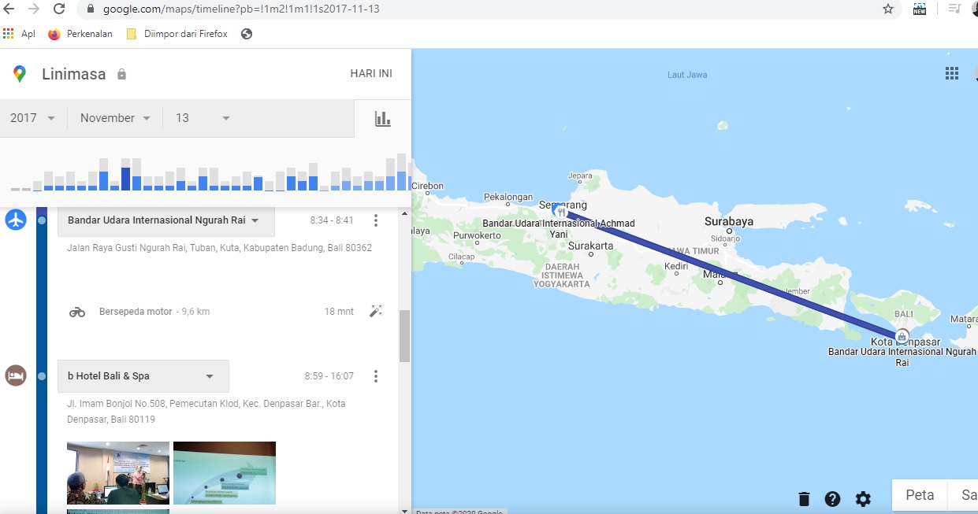Open the year 2017 dropdown
Image resolution: width=978 pixels, height=514 pixels.
32,118
